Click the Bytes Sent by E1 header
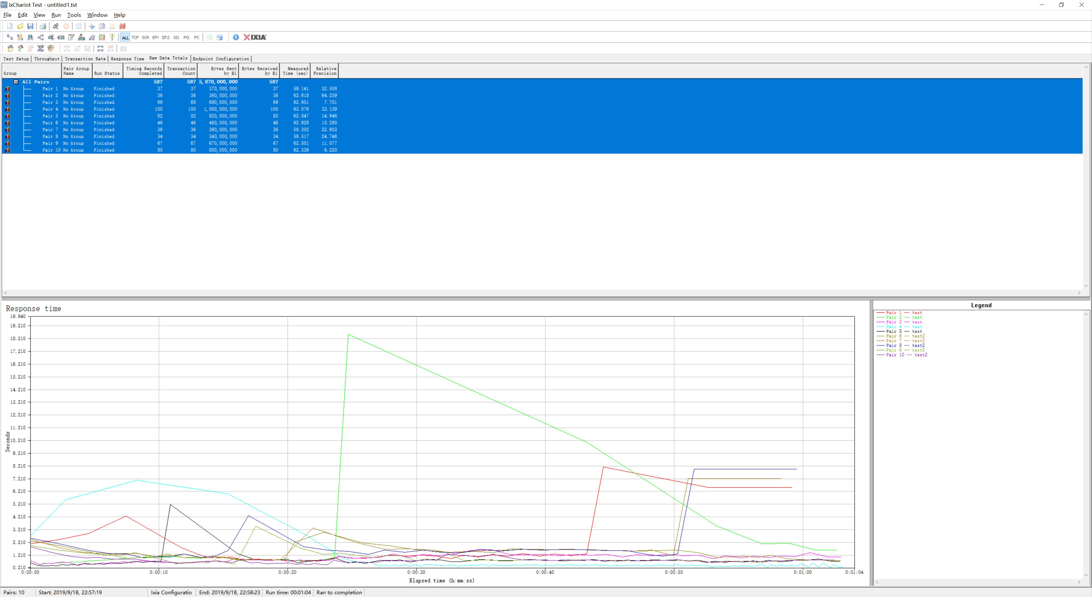Viewport: 1092px width, 597px height. [218, 71]
